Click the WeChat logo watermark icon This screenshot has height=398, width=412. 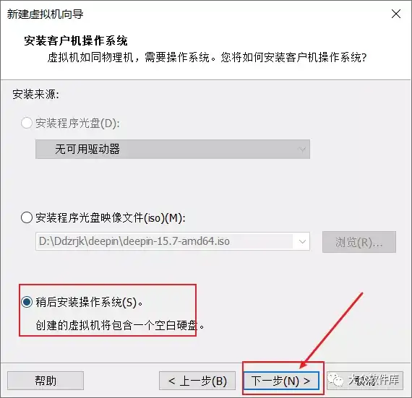click(336, 380)
